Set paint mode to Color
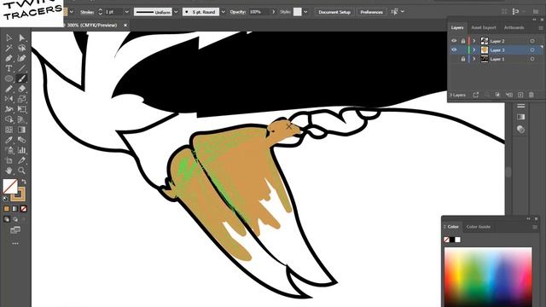The image size is (546, 307). coord(7,209)
